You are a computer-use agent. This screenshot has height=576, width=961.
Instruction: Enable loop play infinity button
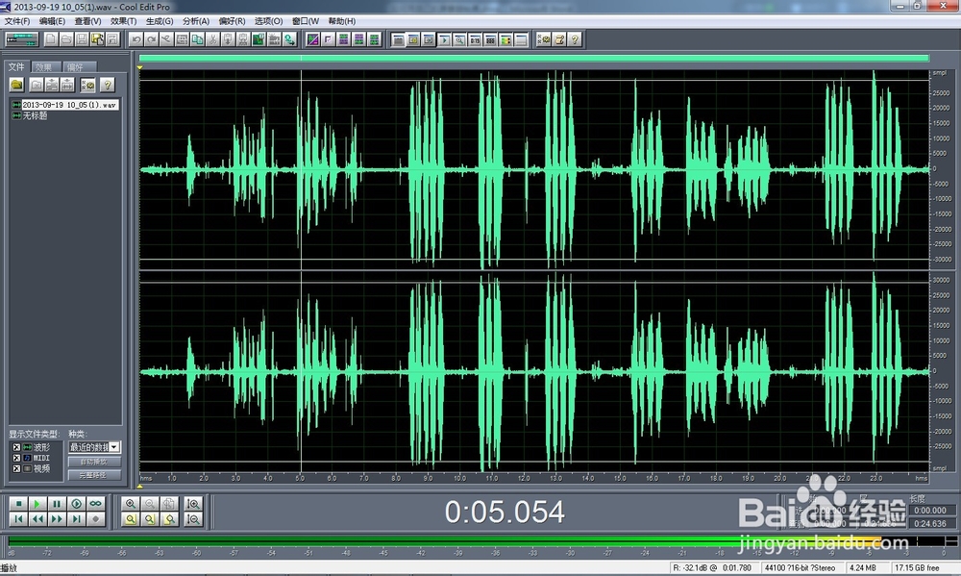[x=95, y=504]
